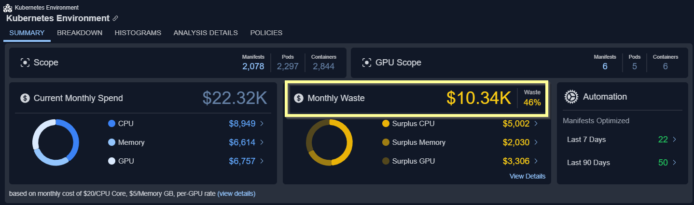Expand the GPU spend chevron
The width and height of the screenshot is (694, 205).
pos(262,161)
